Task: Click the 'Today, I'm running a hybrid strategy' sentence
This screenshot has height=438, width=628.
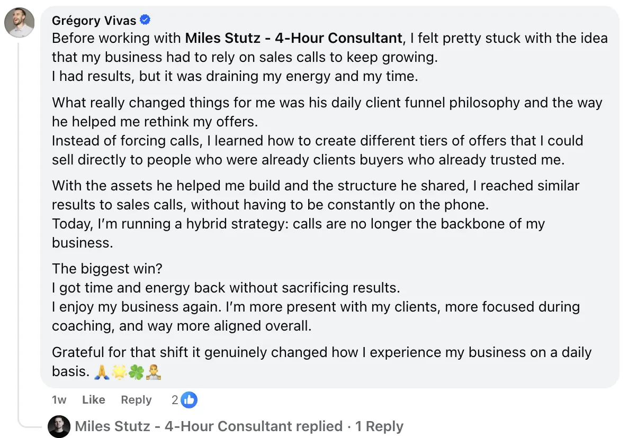Action: (x=298, y=224)
